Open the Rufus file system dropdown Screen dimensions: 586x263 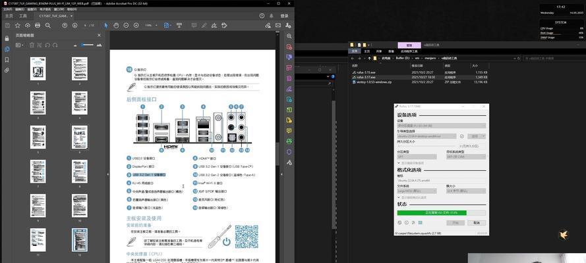coord(417,191)
